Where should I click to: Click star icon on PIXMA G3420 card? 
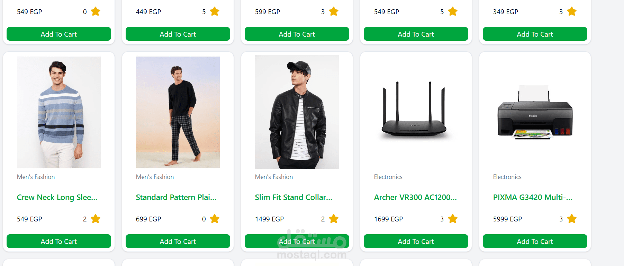pos(572,219)
